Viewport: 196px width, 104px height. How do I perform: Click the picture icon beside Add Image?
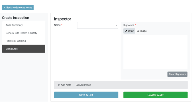pos(77,85)
